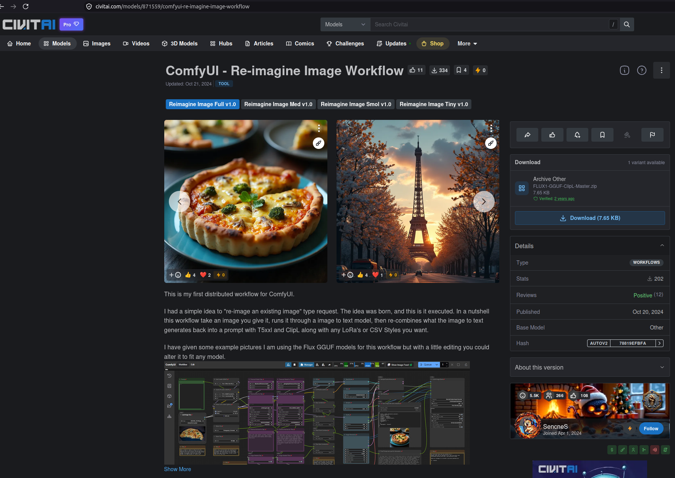Select the Reimagine Image Smol v1.0 version
Screen dimensions: 675x478
(x=356, y=104)
